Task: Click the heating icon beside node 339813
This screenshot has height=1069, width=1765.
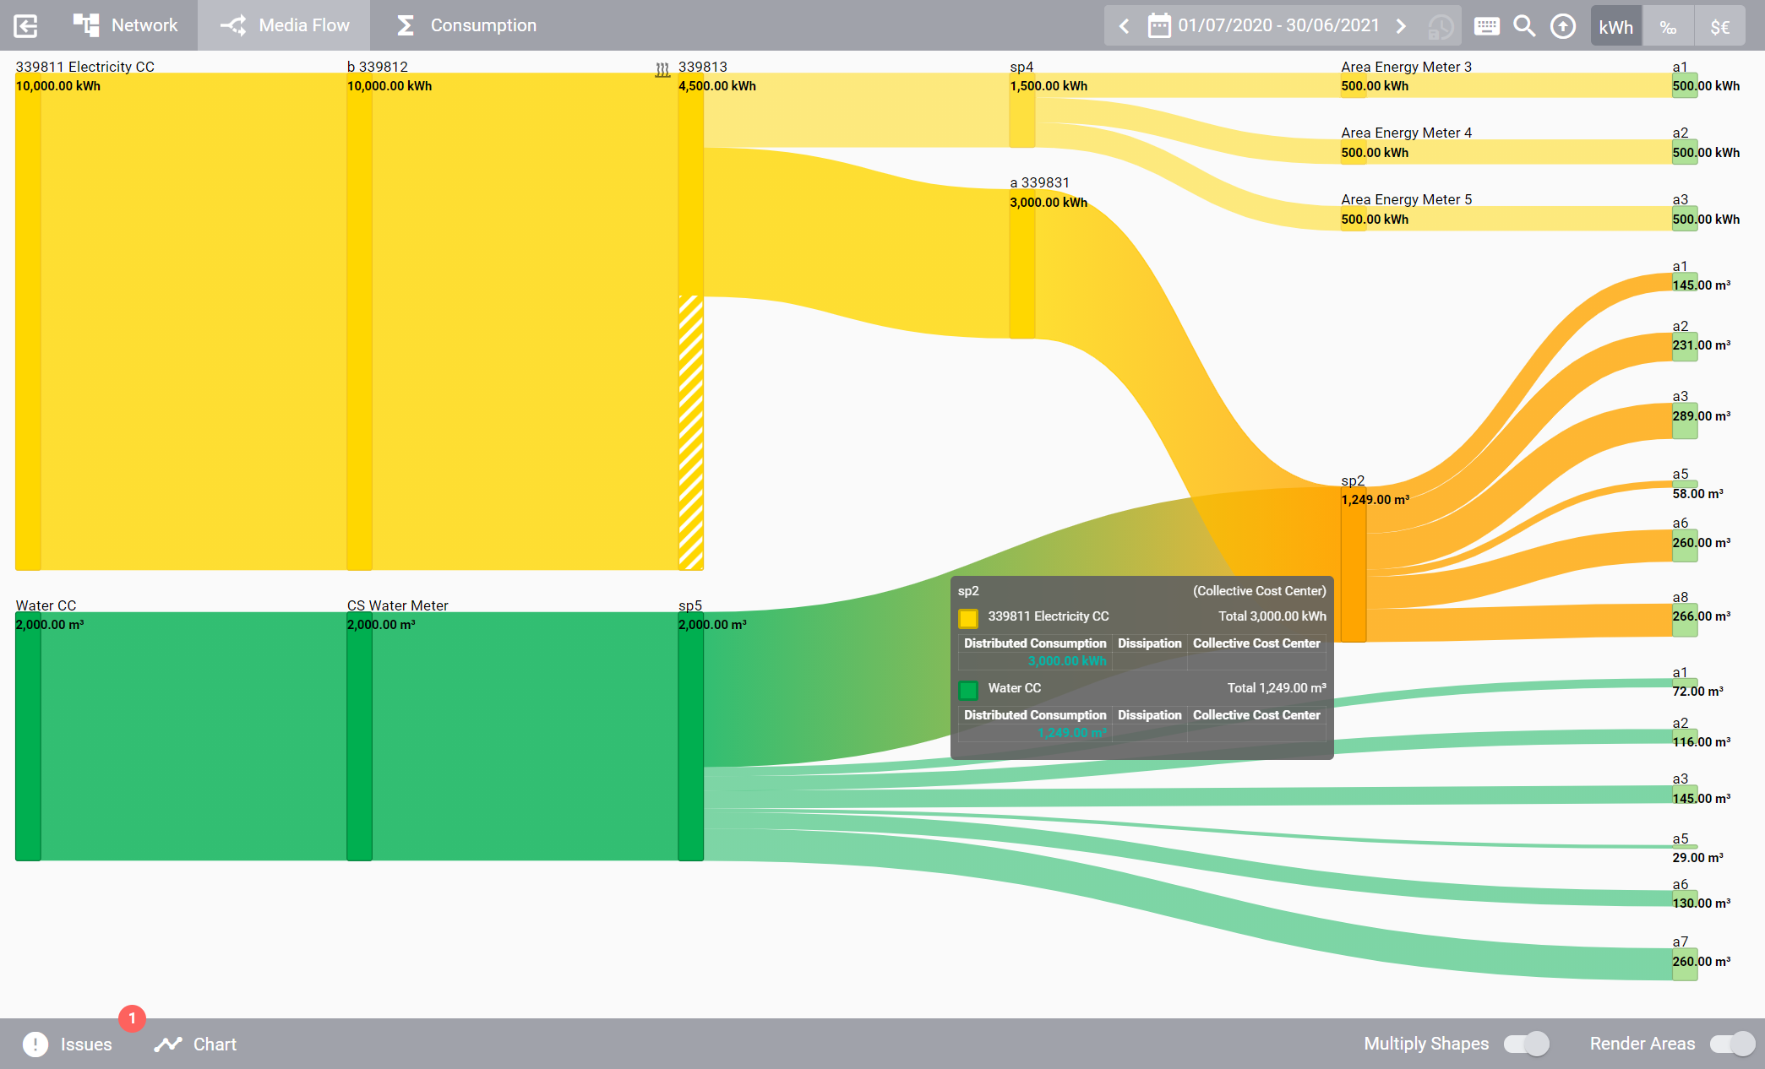Action: [x=662, y=69]
